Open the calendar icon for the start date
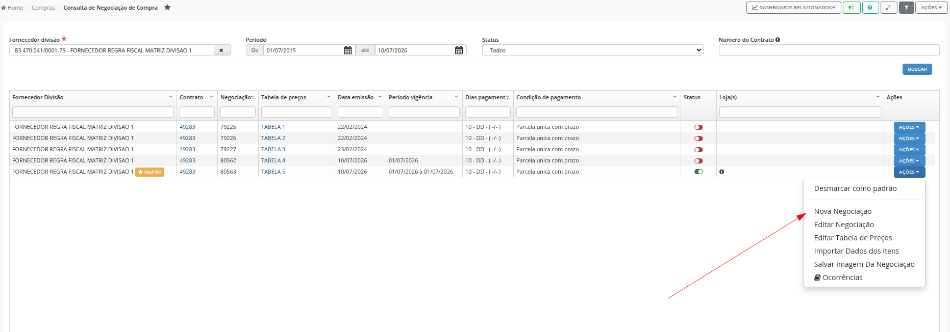This screenshot has width=950, height=332. [x=347, y=50]
